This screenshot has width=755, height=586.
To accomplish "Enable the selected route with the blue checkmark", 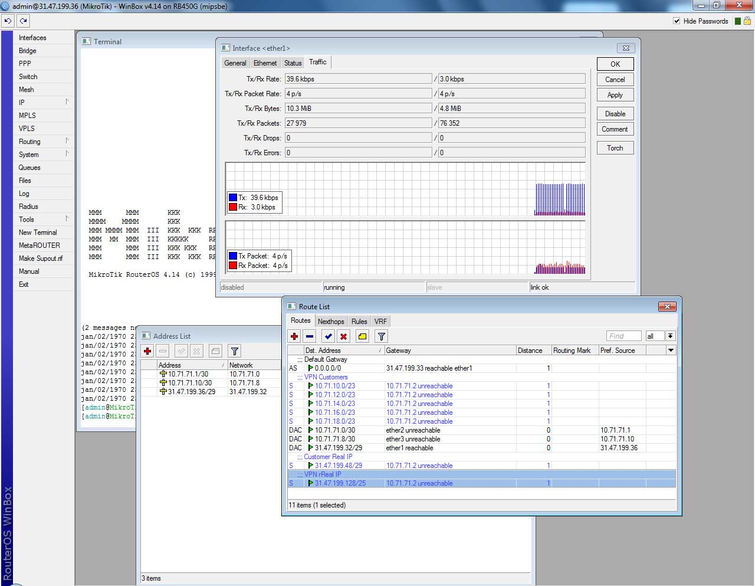I will 328,336.
